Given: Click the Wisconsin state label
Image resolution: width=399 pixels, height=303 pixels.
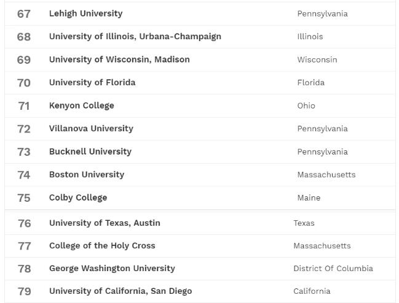Looking at the screenshot, I should [x=317, y=59].
